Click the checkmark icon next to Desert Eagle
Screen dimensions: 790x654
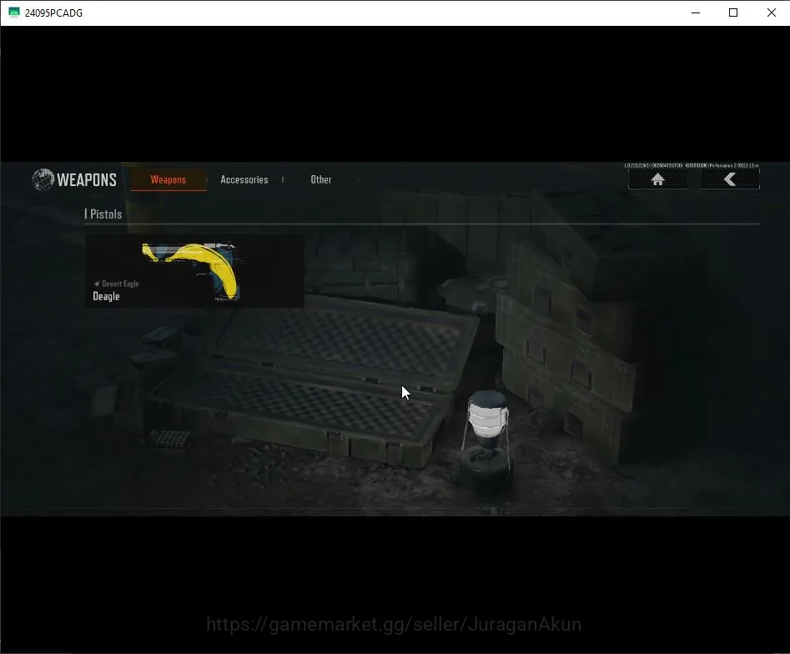(97, 284)
